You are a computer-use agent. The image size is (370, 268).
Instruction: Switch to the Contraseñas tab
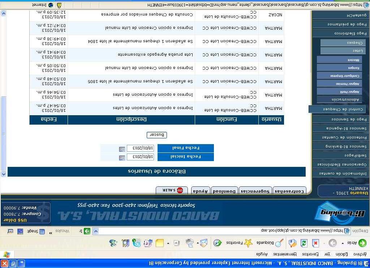pyautogui.click(x=289, y=191)
